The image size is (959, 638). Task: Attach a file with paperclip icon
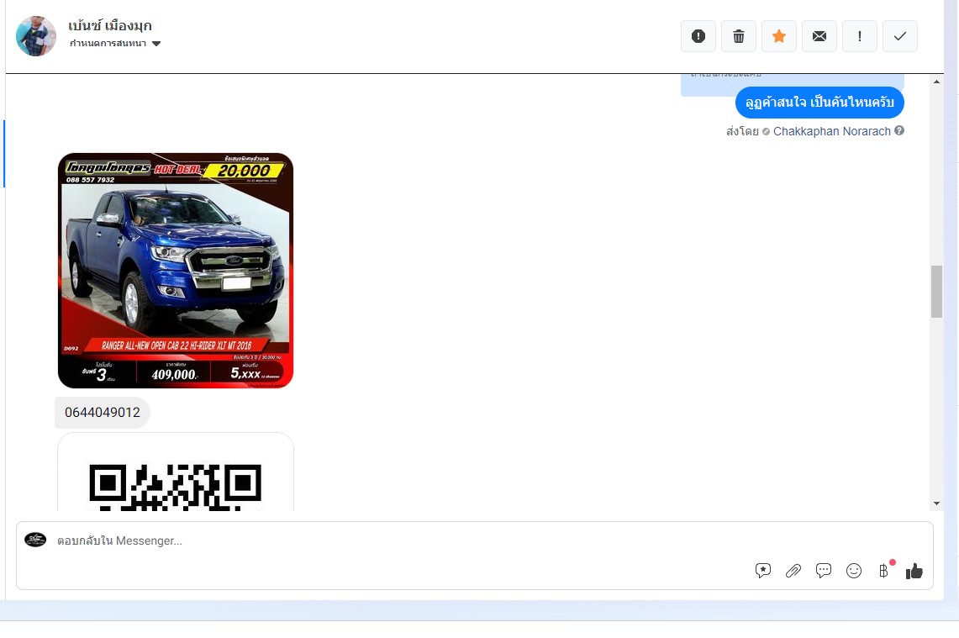793,571
